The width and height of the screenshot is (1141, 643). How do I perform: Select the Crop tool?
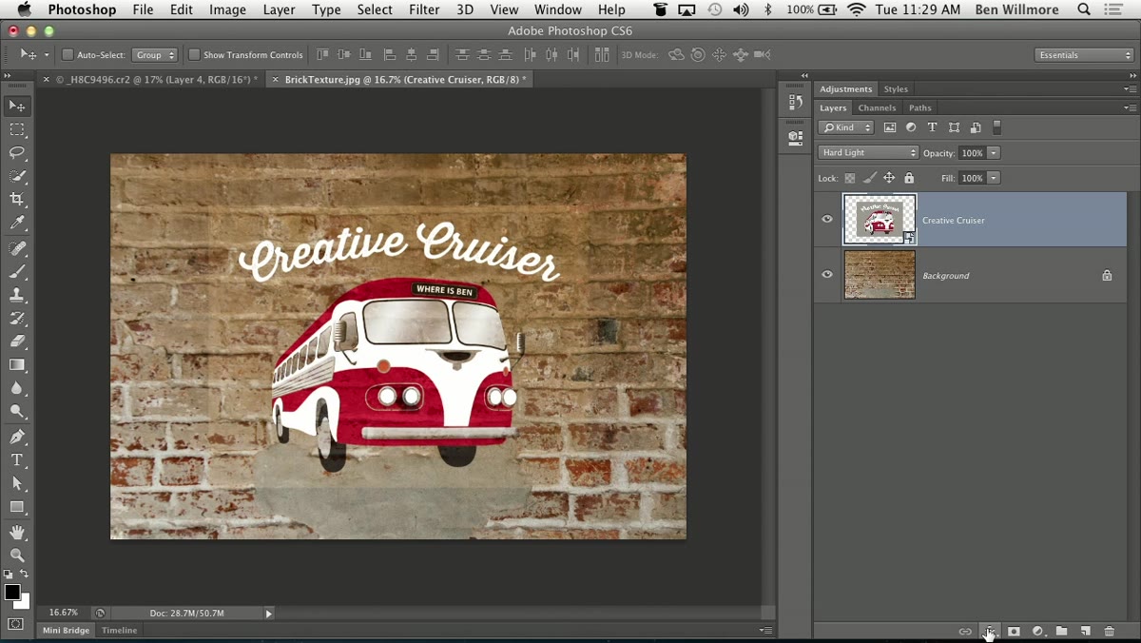tap(17, 199)
